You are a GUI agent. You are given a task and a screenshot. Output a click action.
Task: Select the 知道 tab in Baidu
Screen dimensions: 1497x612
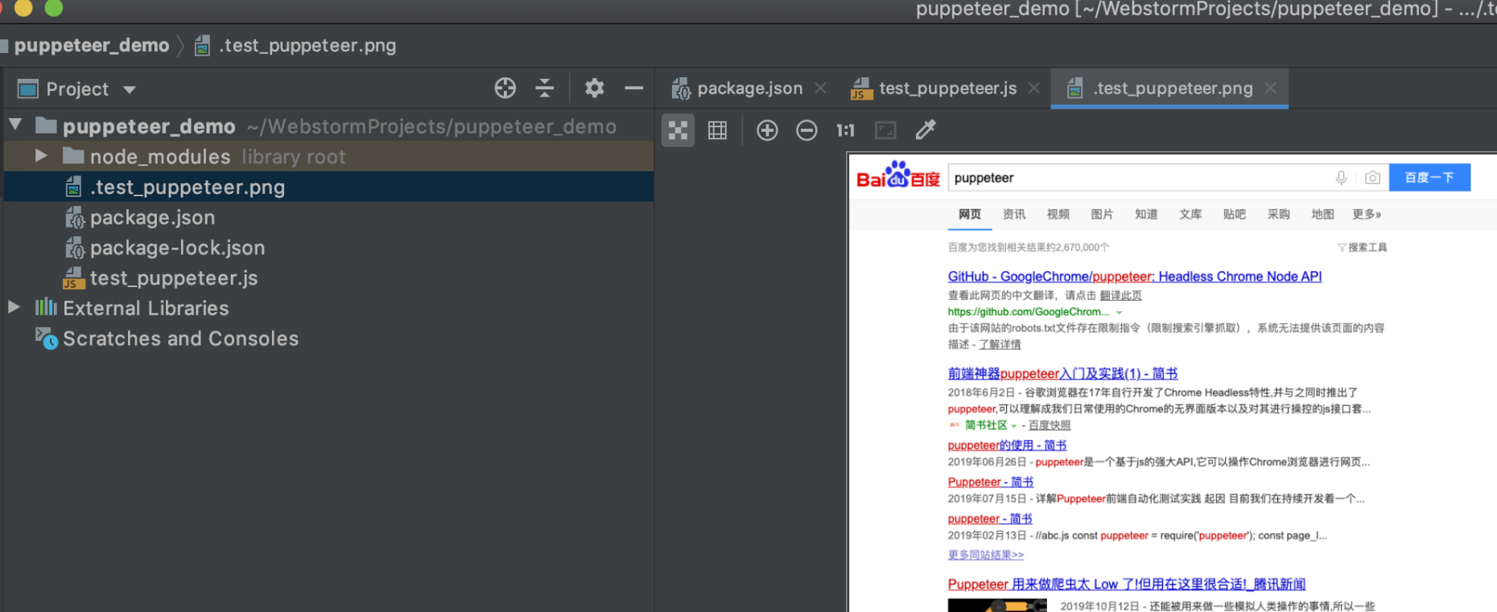click(1146, 214)
